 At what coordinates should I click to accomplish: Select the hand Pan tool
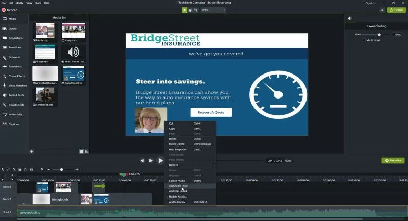pos(190,10)
